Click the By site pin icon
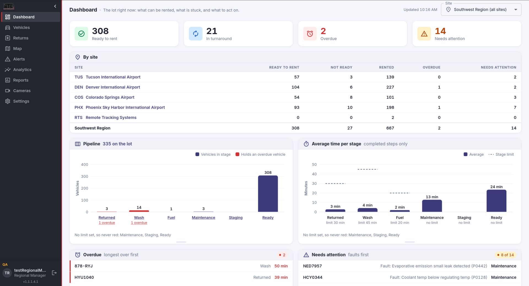Viewport: 529px width, 286px height. [x=78, y=57]
